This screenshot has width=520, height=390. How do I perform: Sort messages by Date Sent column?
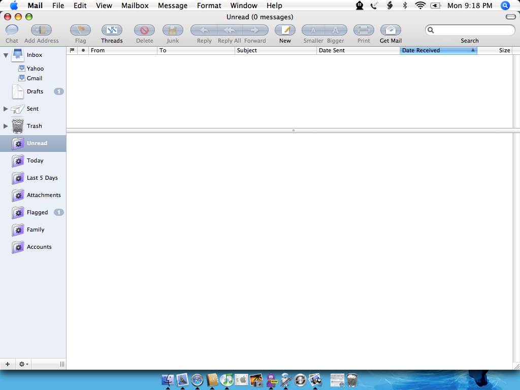(x=358, y=50)
